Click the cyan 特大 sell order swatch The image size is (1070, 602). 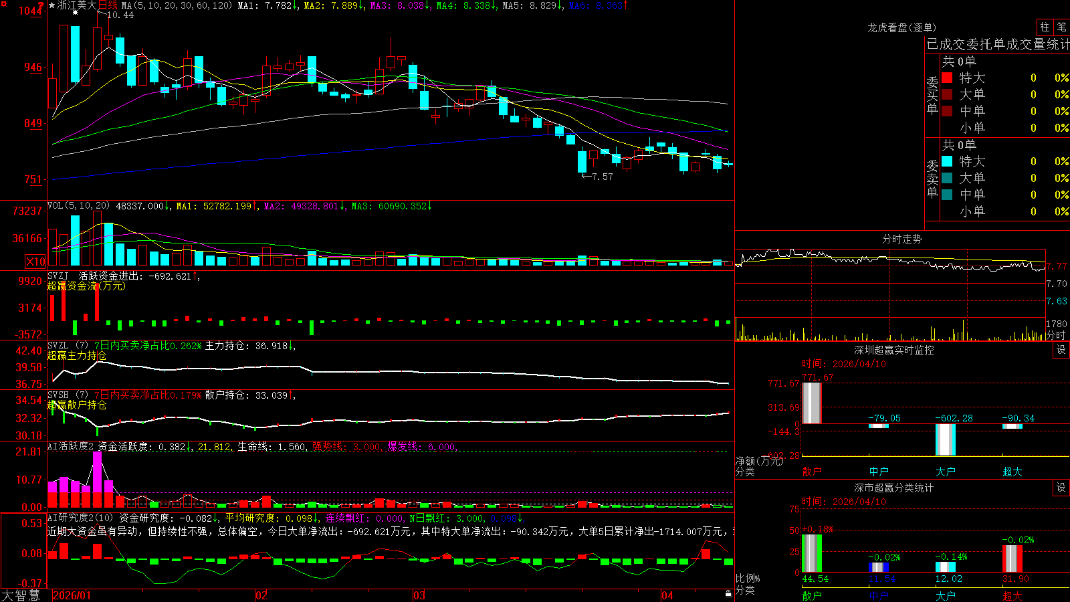coord(947,161)
